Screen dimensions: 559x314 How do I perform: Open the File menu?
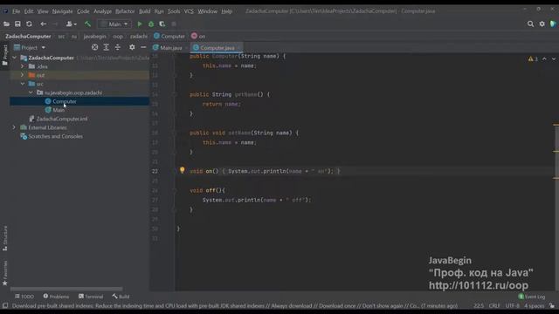tap(17, 11)
